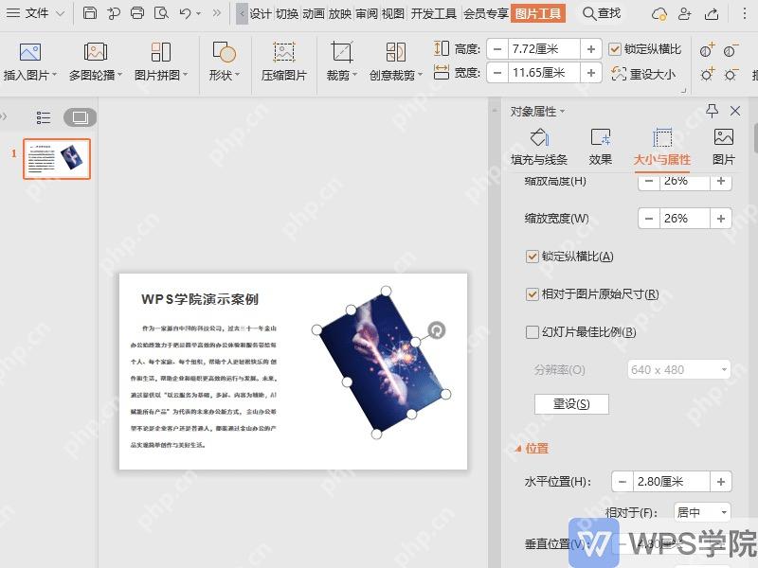Screen dimensions: 758x568
Task: Open the 查找 search box
Action: (x=602, y=13)
